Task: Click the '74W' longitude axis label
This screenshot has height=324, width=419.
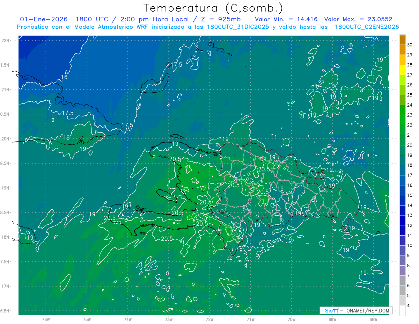Action: point(128,319)
